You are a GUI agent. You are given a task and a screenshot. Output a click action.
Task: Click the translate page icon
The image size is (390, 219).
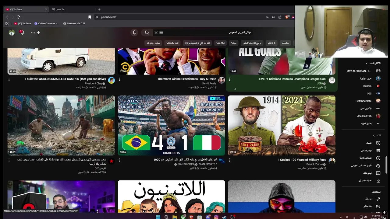(267, 17)
